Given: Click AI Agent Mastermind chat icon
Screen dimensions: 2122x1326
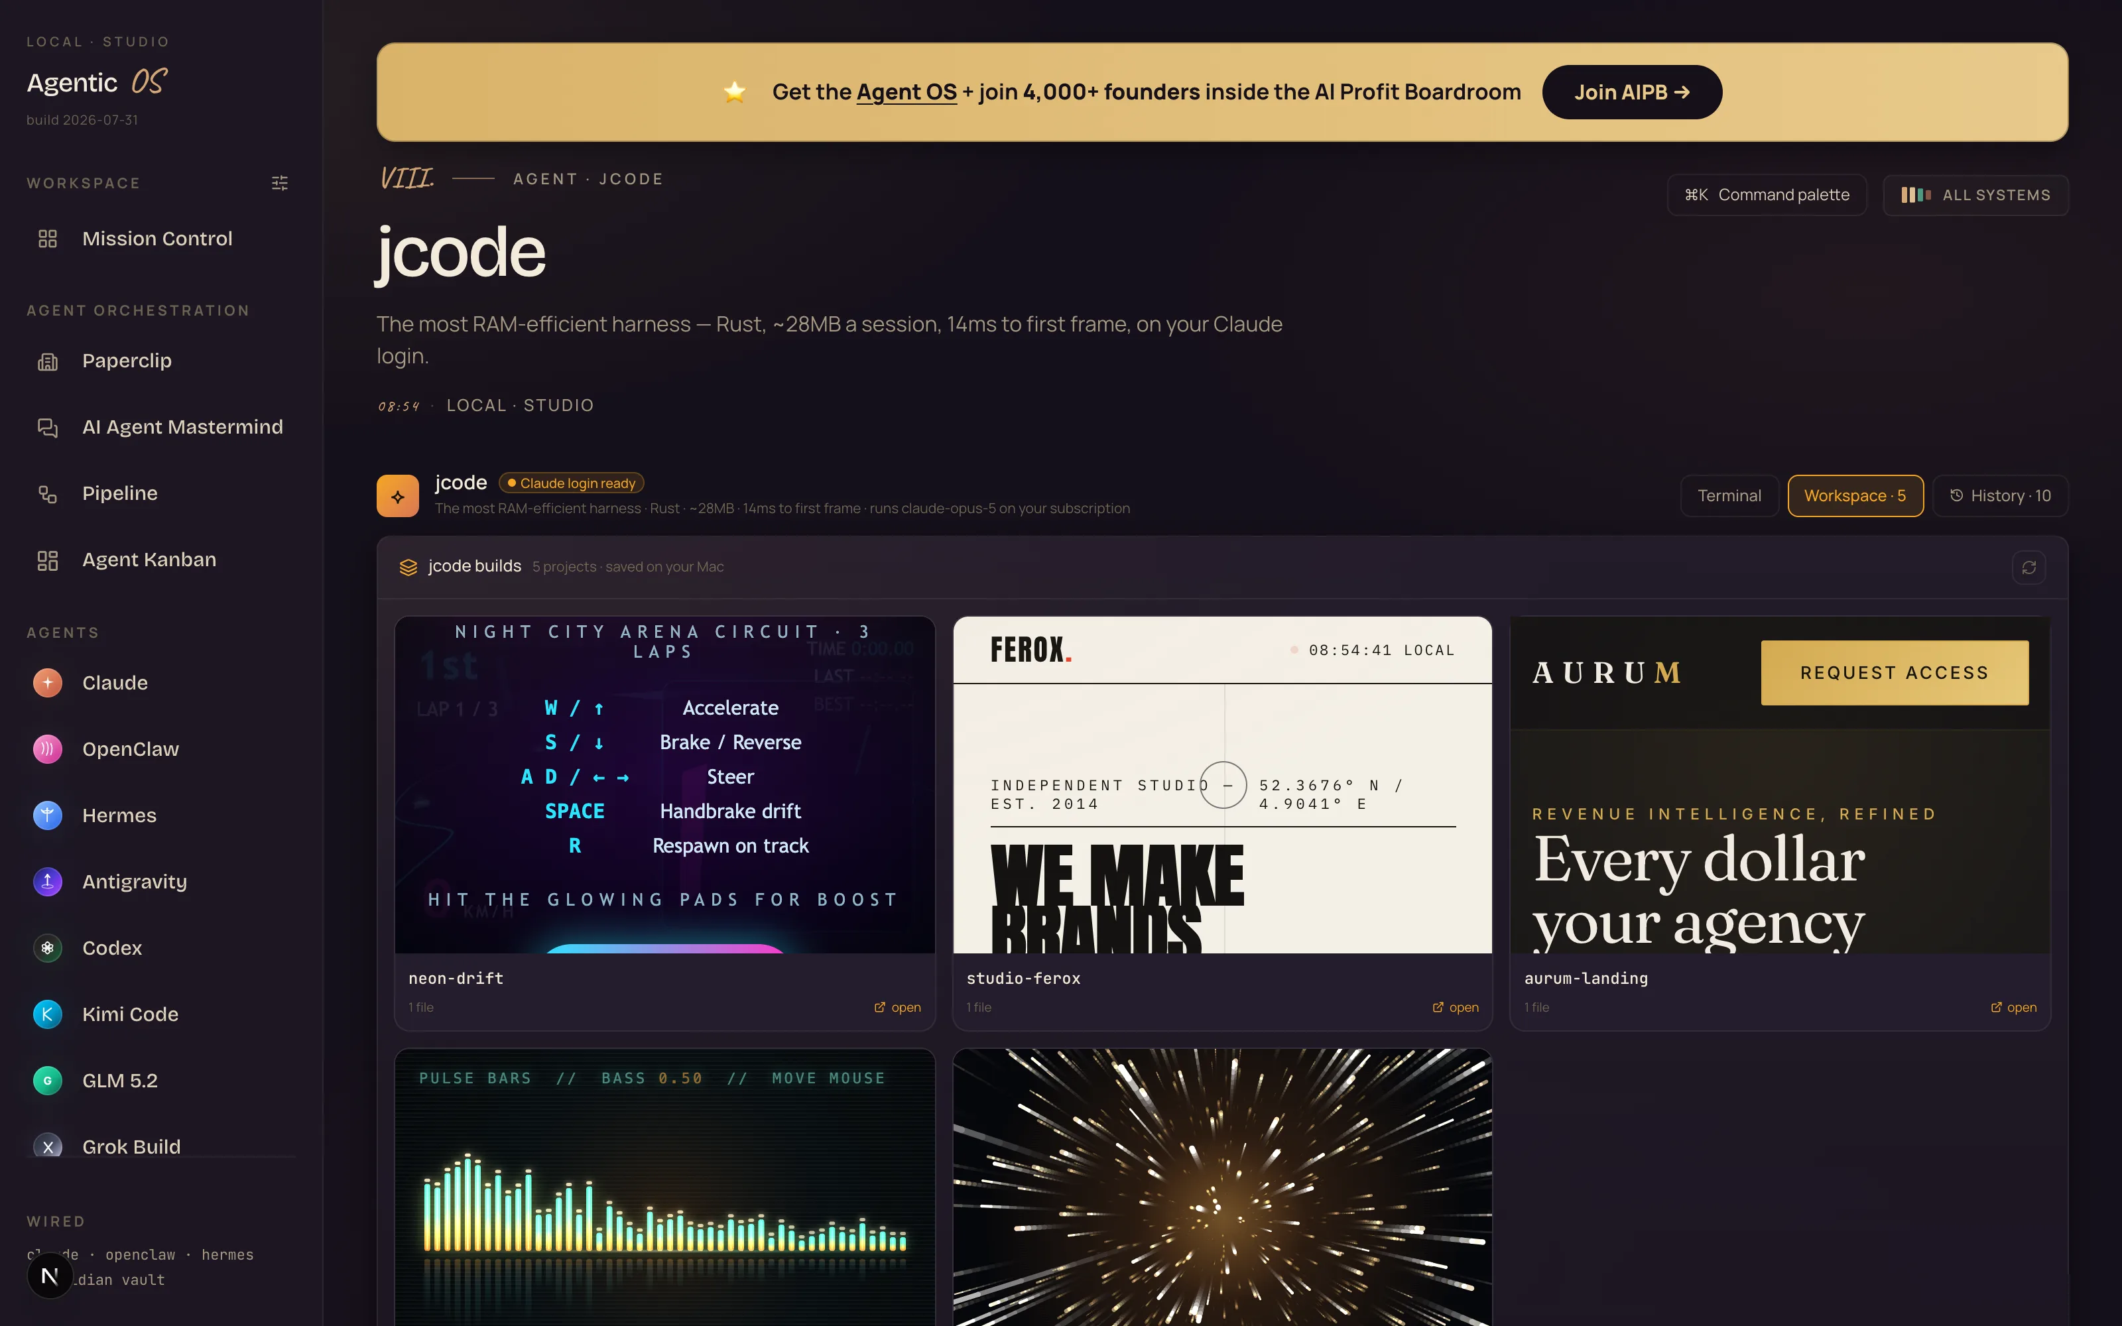Looking at the screenshot, I should (47, 427).
